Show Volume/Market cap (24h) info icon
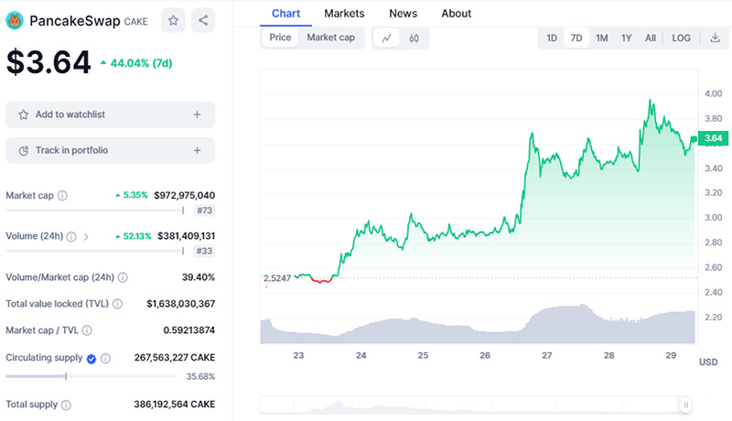Viewport: 732px width, 421px height. point(123,277)
